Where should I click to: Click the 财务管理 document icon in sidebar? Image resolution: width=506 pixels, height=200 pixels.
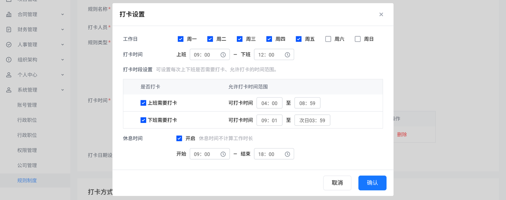pyautogui.click(x=9, y=30)
